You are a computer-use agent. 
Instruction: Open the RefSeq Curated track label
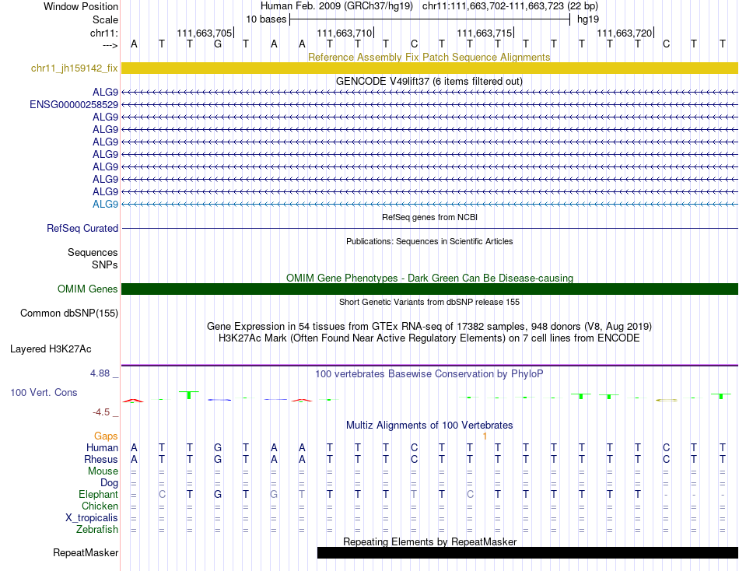pyautogui.click(x=82, y=228)
